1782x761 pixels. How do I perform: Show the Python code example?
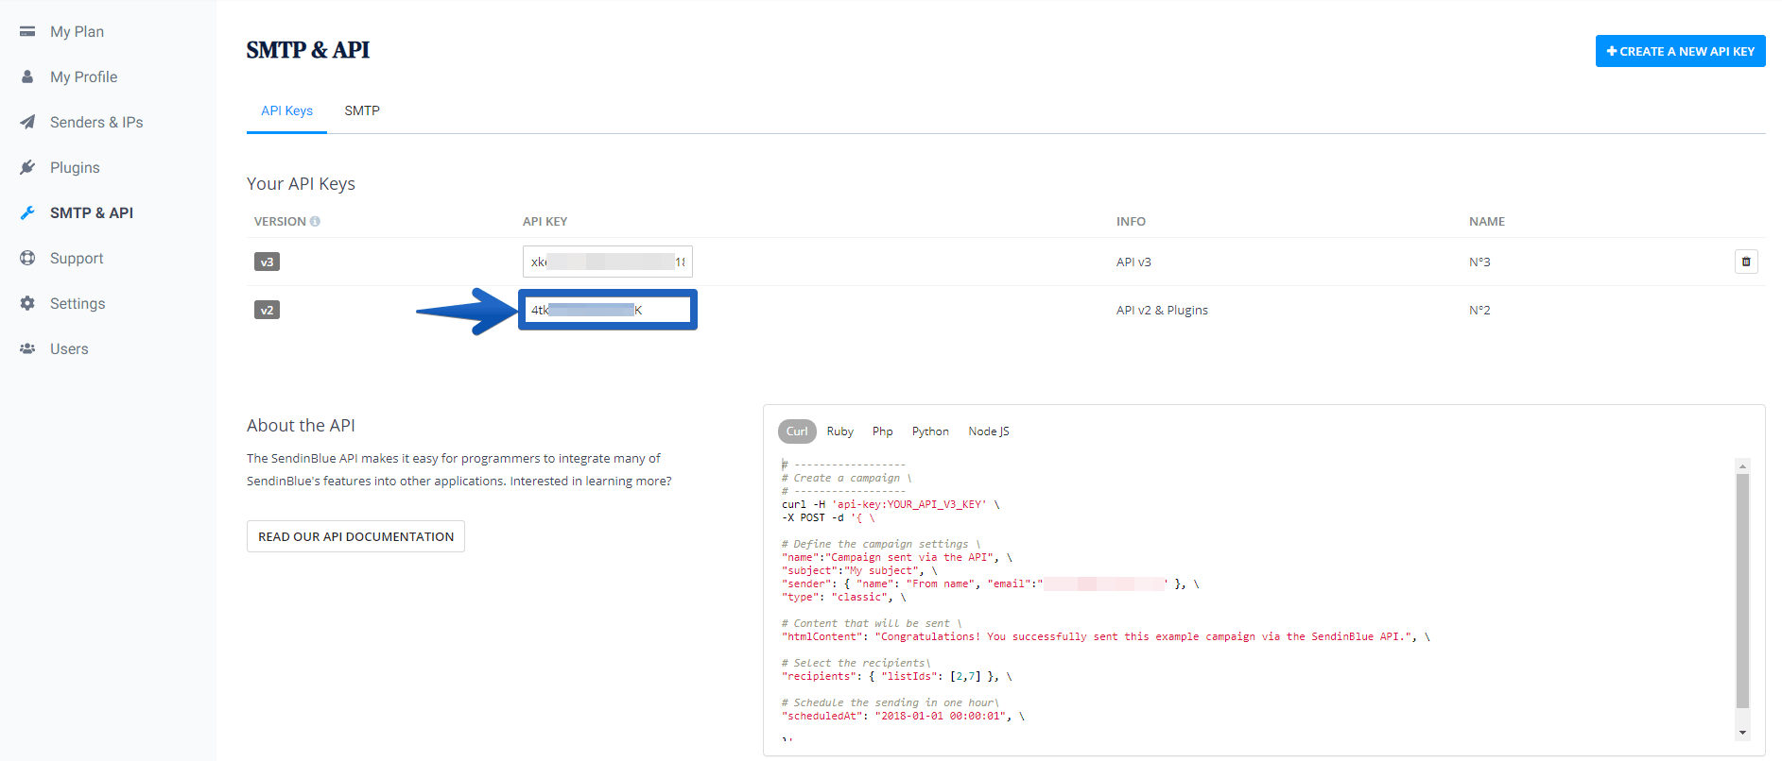pos(930,431)
